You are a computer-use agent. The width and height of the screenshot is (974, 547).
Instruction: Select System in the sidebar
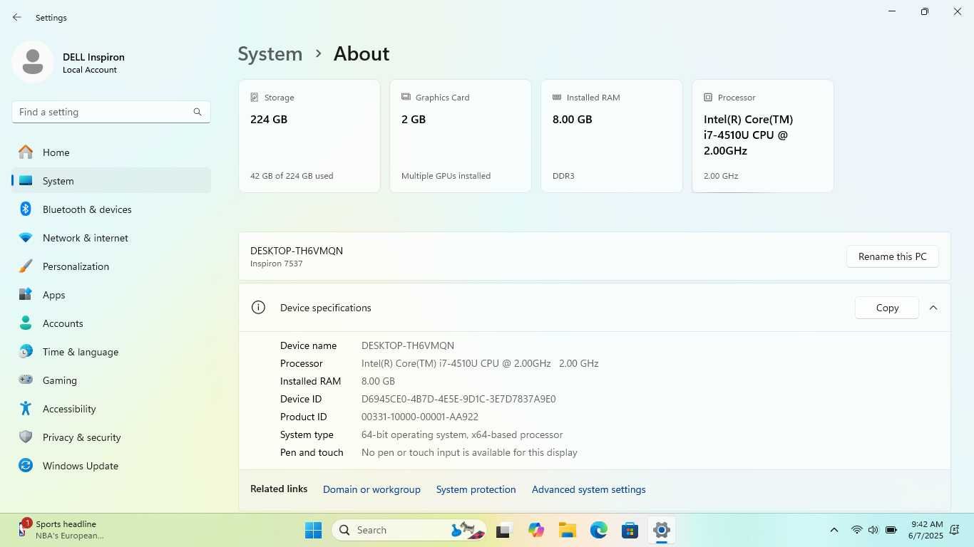[111, 181]
